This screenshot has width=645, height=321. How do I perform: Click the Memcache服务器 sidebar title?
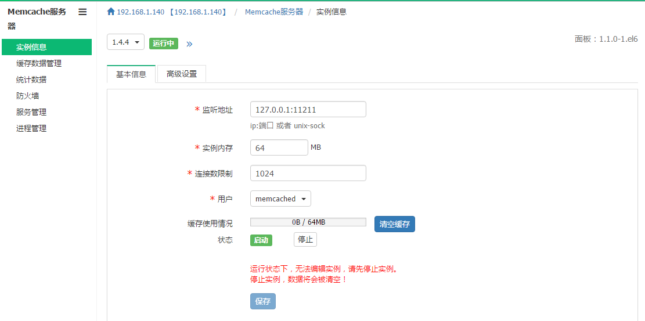37,19
